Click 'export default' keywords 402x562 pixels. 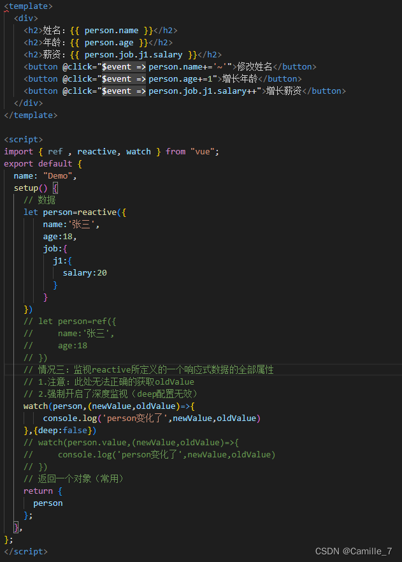[38, 164]
